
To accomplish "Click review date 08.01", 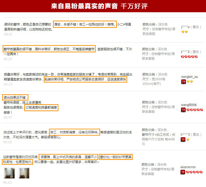I will (8, 34).
